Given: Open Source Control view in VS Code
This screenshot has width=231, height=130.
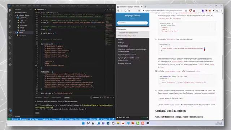Looking at the screenshot, I should (10, 21).
